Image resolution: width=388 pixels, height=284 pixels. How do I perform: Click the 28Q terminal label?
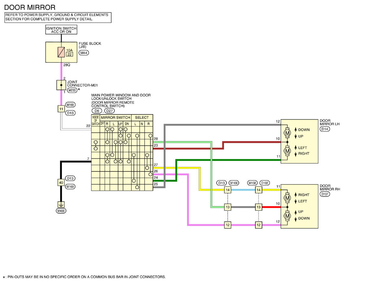[x=67, y=65]
